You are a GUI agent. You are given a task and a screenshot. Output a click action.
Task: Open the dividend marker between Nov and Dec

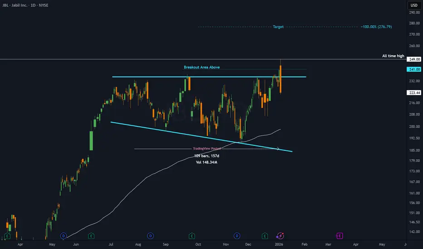[237, 236]
